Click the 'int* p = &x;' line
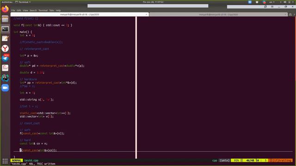The image size is (296, 166). pyautogui.click(x=29, y=55)
